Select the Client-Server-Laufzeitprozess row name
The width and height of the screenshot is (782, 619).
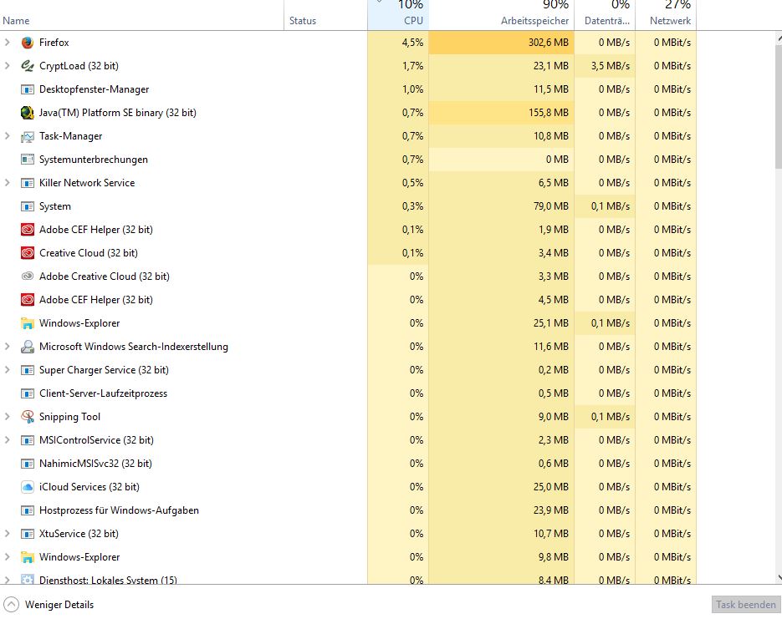point(103,394)
